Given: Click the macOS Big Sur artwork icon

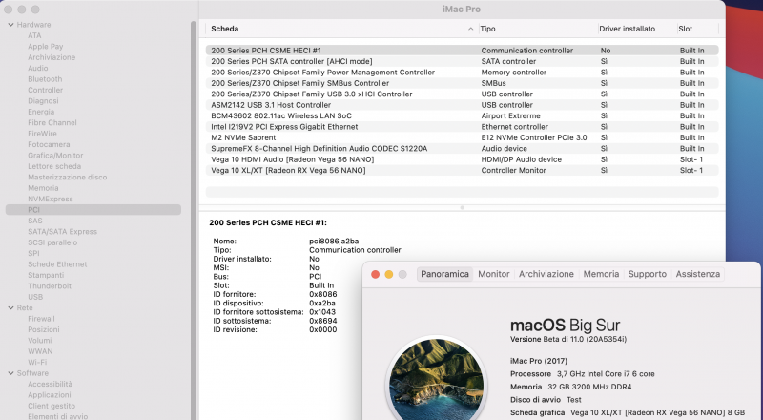Looking at the screenshot, I should 437,380.
